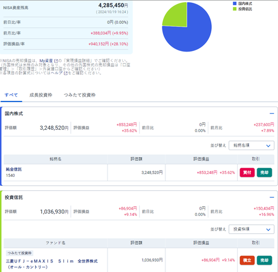278x272 pixels.
Task: Click the +150,434円 前月比 value
Action: [264, 209]
